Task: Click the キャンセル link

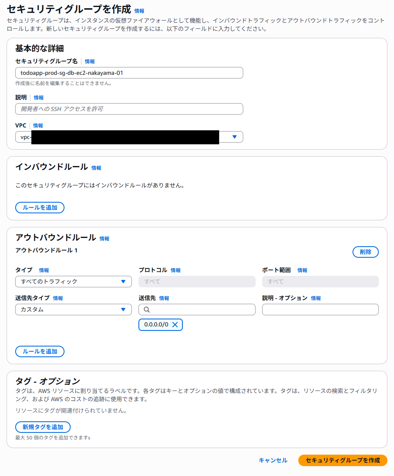Action: 273,460
